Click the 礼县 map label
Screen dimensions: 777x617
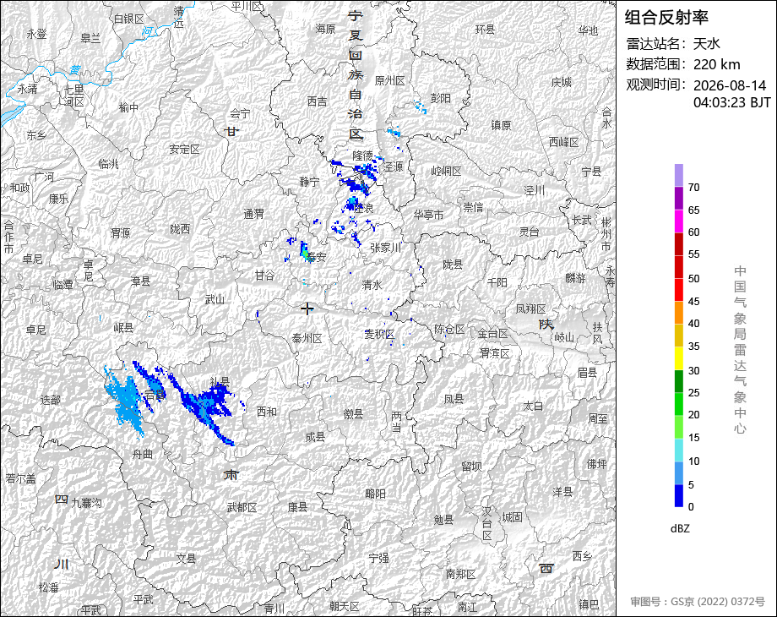coord(220,382)
